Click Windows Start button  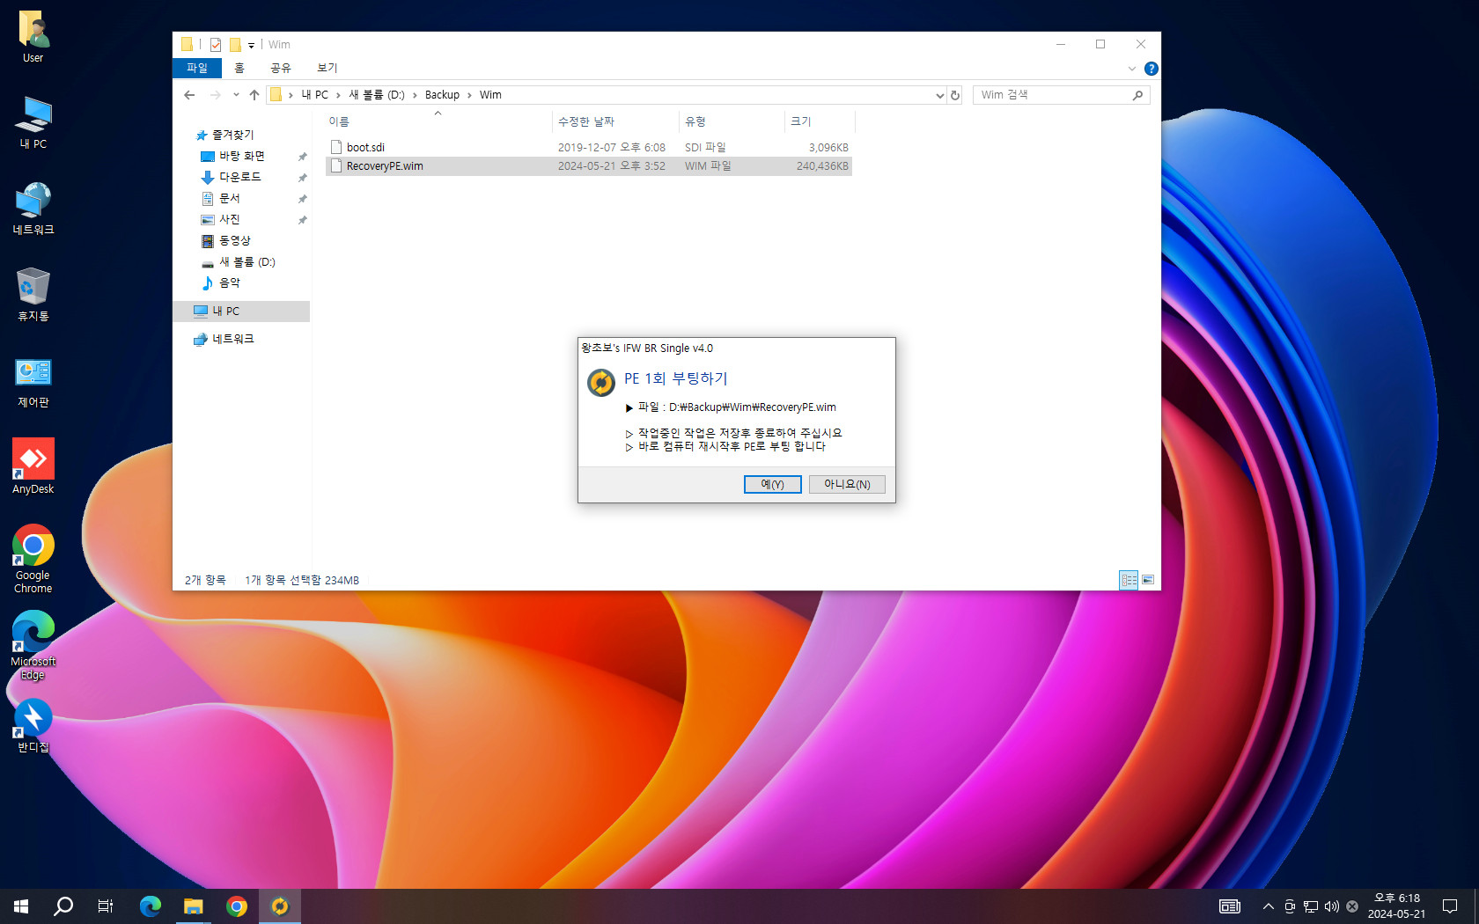tap(21, 906)
